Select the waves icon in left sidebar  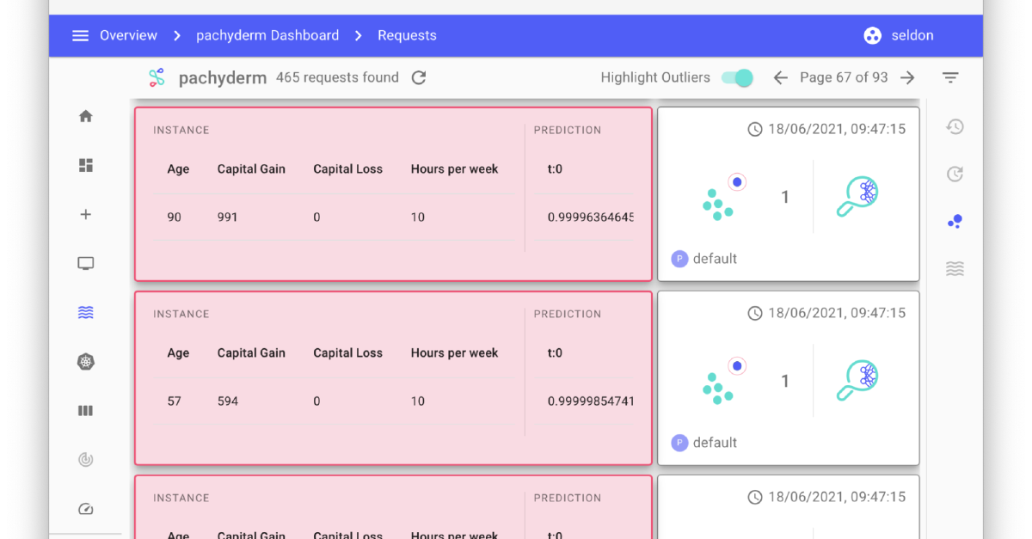tap(85, 313)
